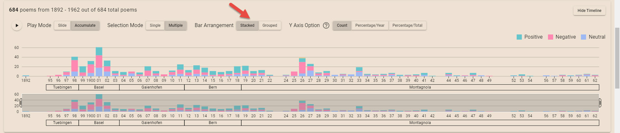The width and height of the screenshot is (620, 133).
Task: Toggle the Negative legend swatch
Action: click(551, 37)
